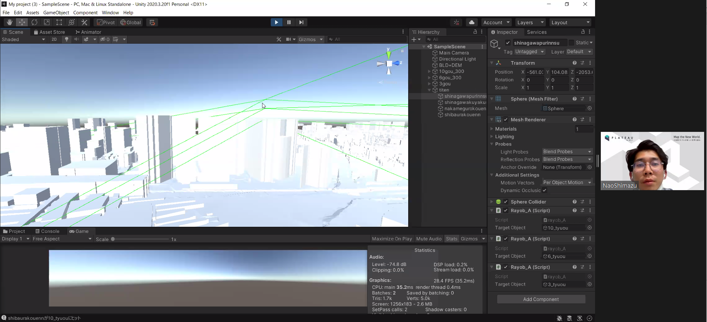Viewport: 707px width, 322px height.
Task: Toggle 2D scene view mode
Action: pos(54,39)
